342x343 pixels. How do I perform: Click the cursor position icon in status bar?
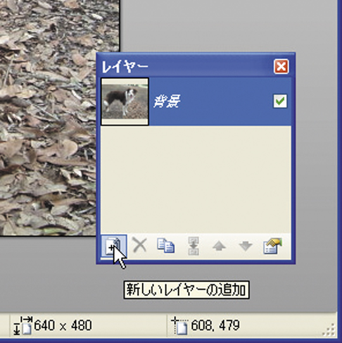[x=179, y=326]
